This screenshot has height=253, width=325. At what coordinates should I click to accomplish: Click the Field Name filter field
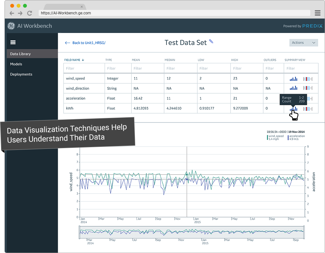[84, 68]
